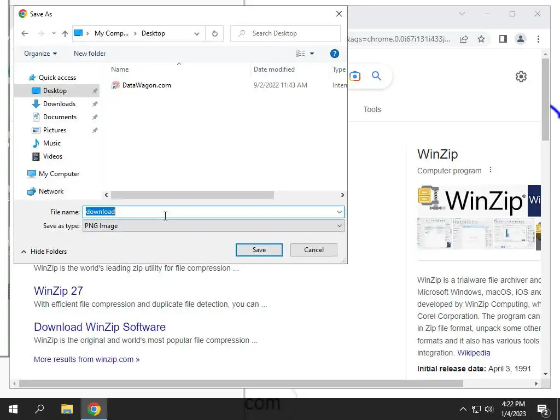Select the DataWagon.com file
560x420 pixels.
147,85
